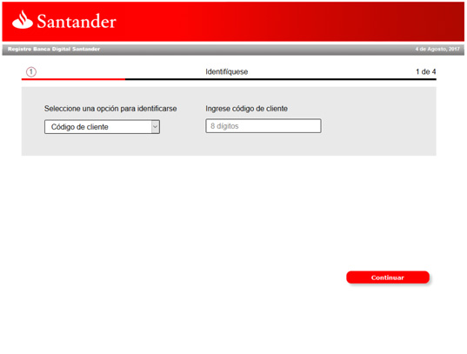This screenshot has height=354, width=467.
Task: Click the 'Ingrese código de cliente' label
Action: tap(247, 109)
